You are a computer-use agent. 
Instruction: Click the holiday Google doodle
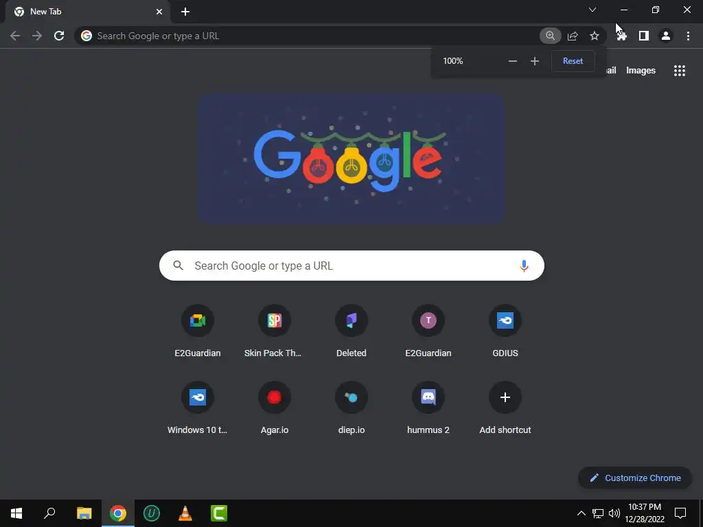[x=352, y=159]
